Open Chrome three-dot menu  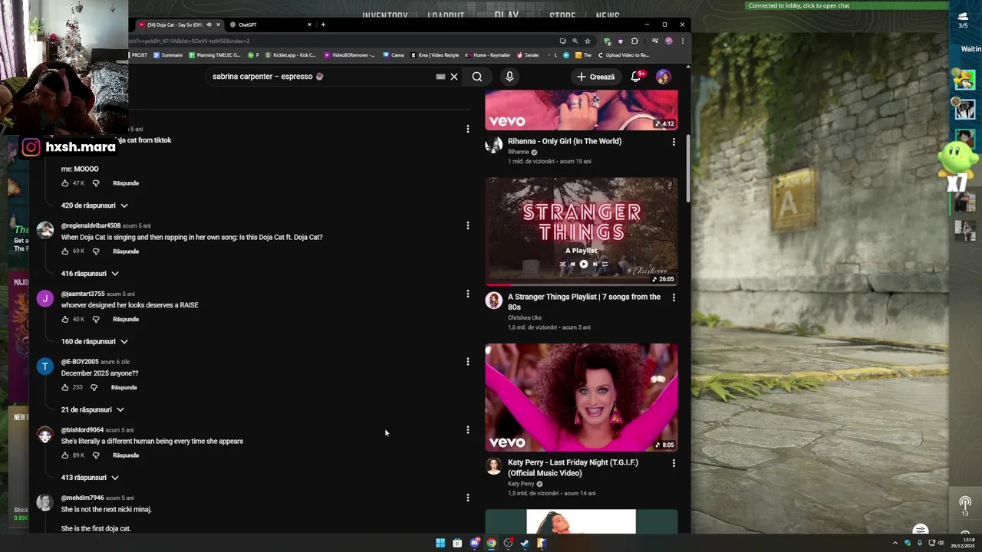tap(682, 41)
